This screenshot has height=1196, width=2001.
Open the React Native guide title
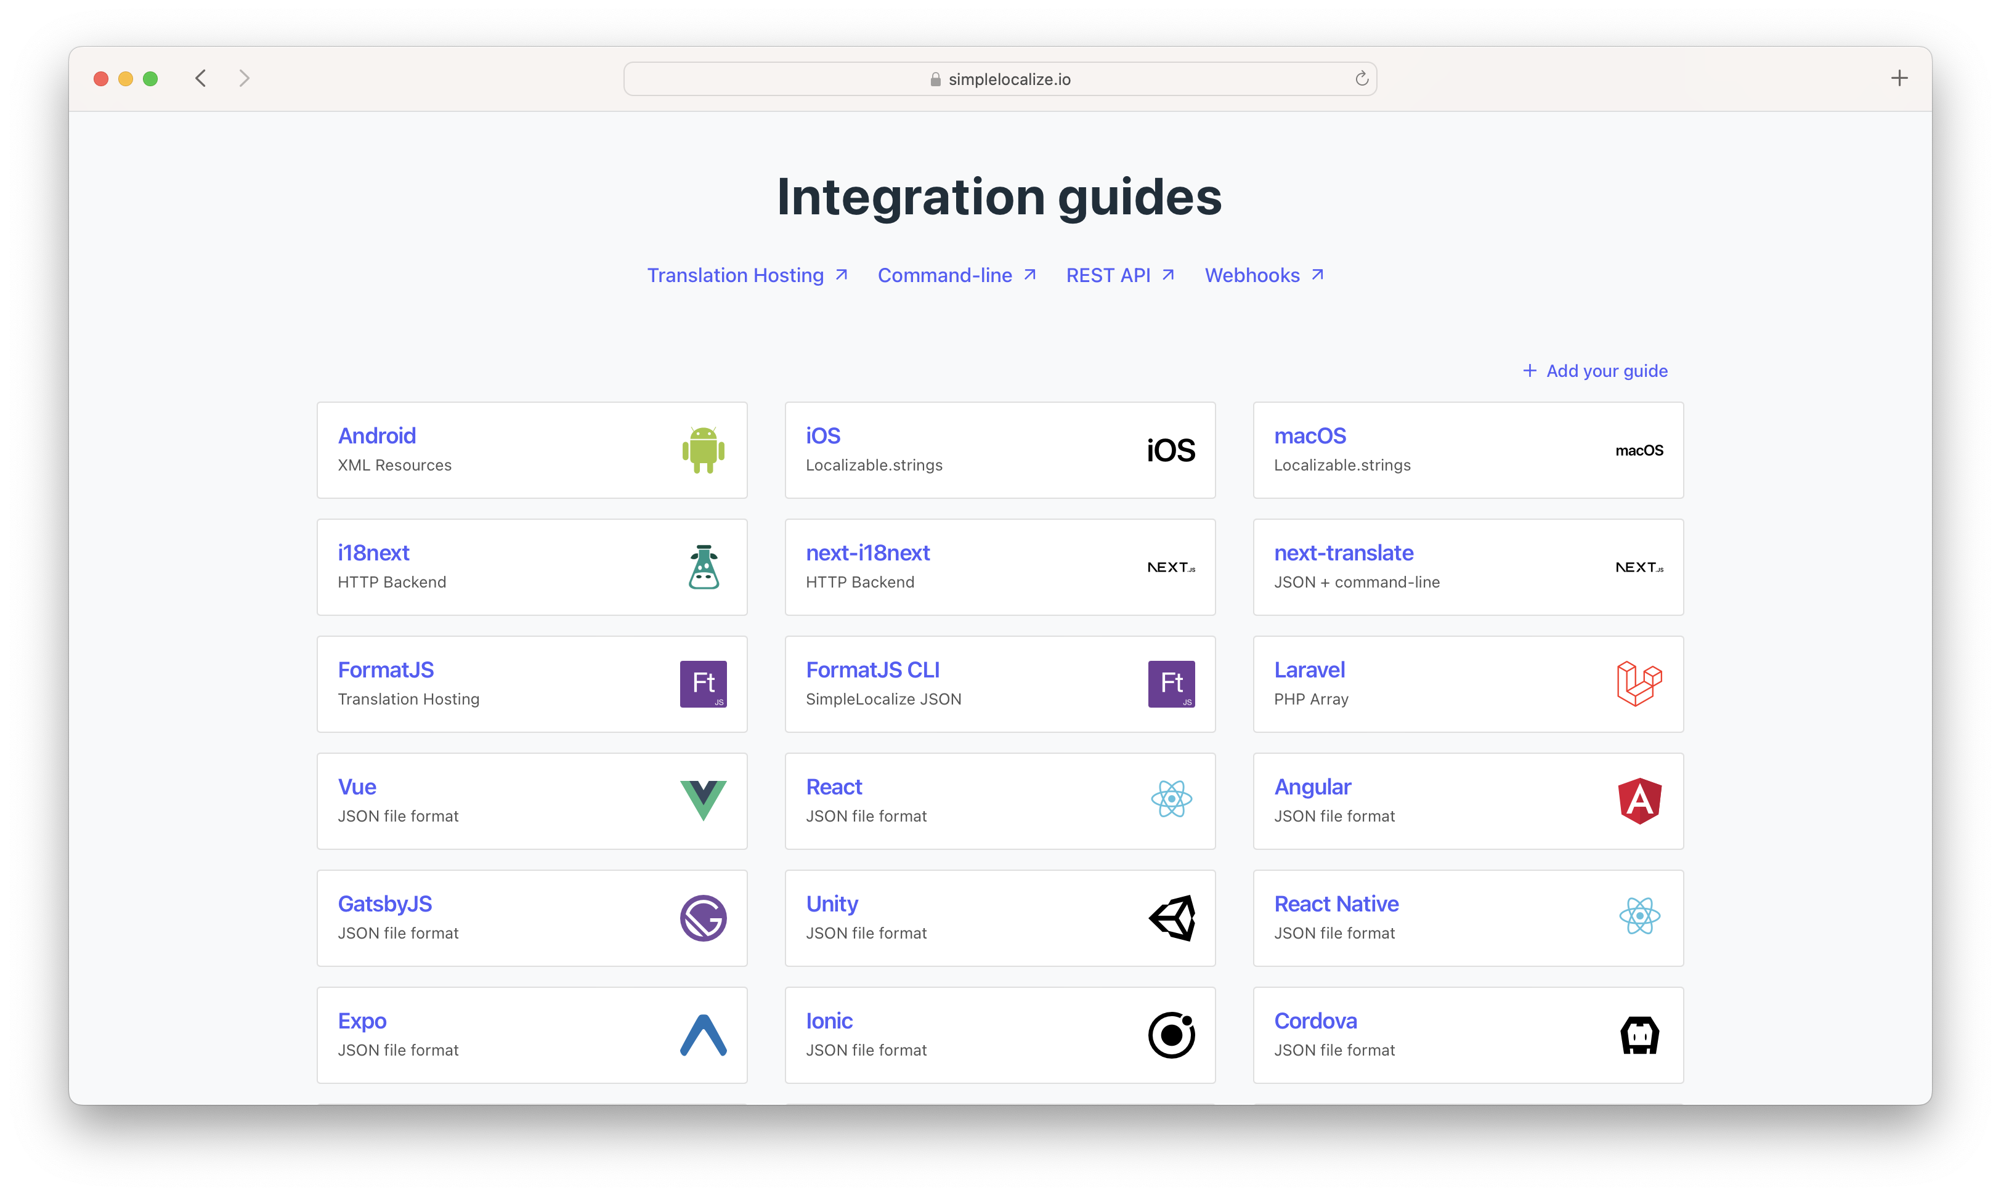point(1336,903)
